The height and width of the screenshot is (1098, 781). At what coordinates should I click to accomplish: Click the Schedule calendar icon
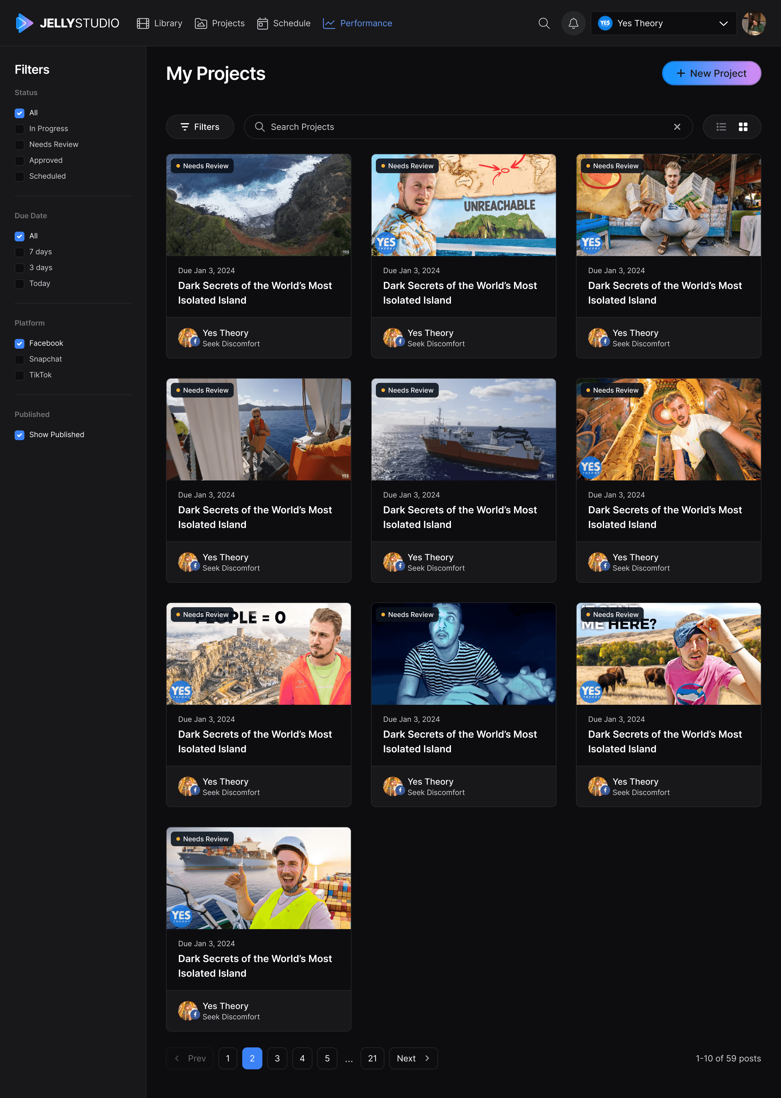[x=262, y=23]
